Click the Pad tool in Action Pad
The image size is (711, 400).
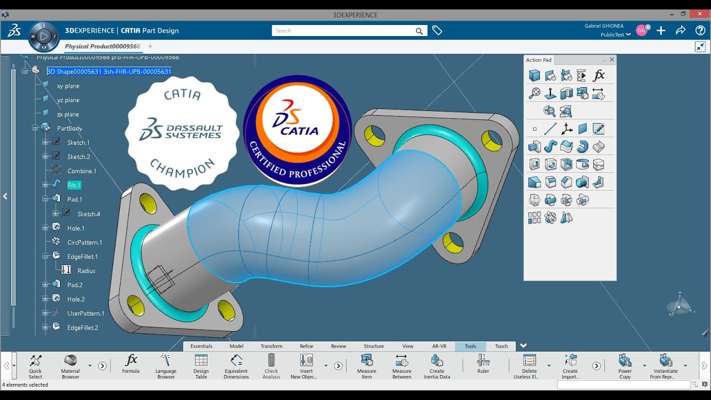click(x=534, y=147)
